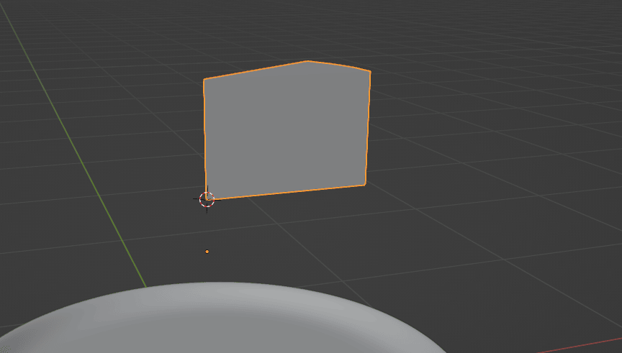
Task: Click the mesh's top-right corner
Action: point(370,71)
